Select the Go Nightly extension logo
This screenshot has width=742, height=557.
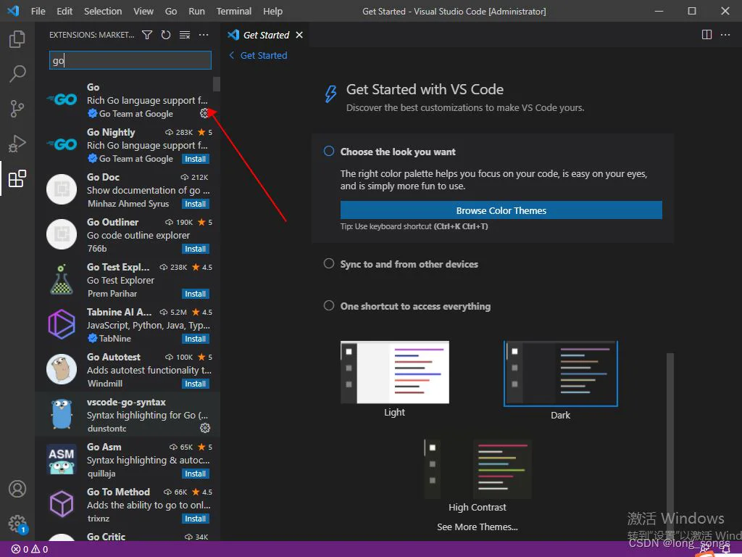pos(62,144)
